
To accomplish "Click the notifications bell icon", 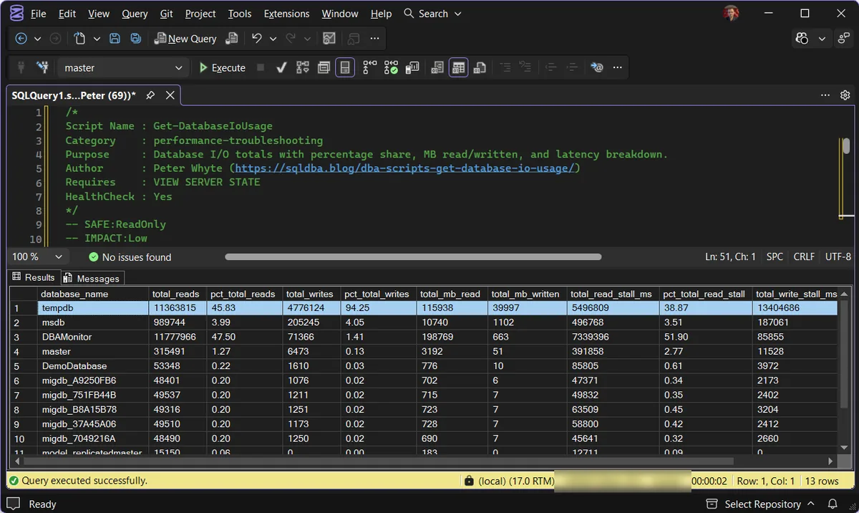I will (833, 504).
